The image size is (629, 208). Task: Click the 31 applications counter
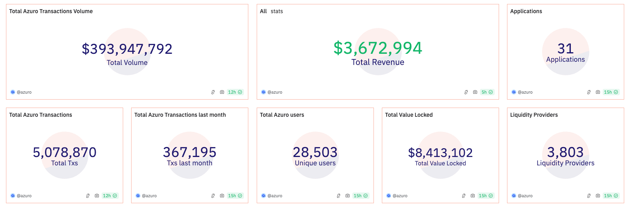tap(566, 49)
